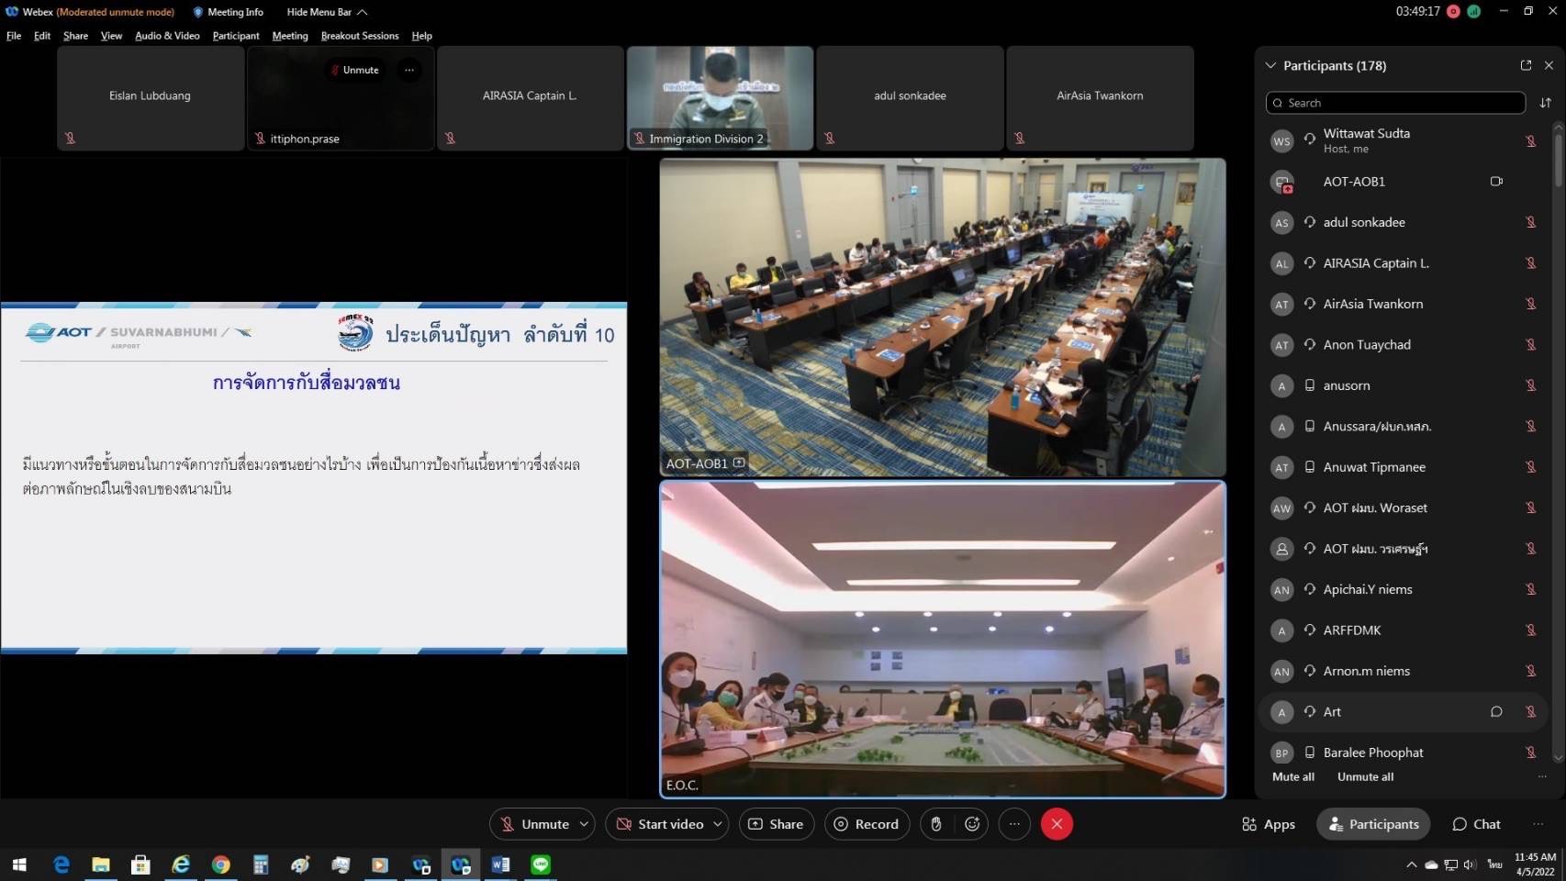Image resolution: width=1566 pixels, height=881 pixels.
Task: Open audio options dropdown arrow beside Unmute
Action: click(x=584, y=824)
